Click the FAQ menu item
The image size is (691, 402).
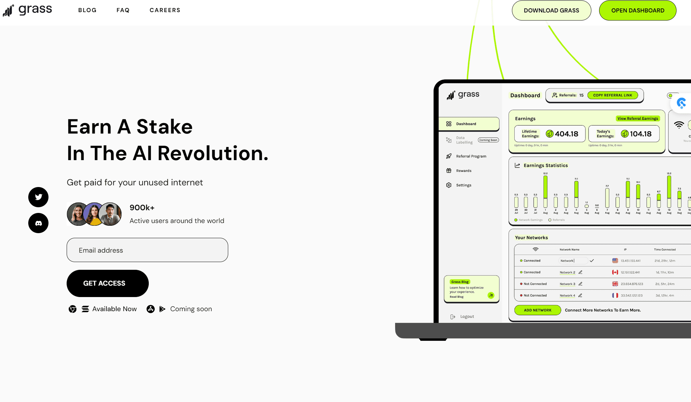coord(123,9)
